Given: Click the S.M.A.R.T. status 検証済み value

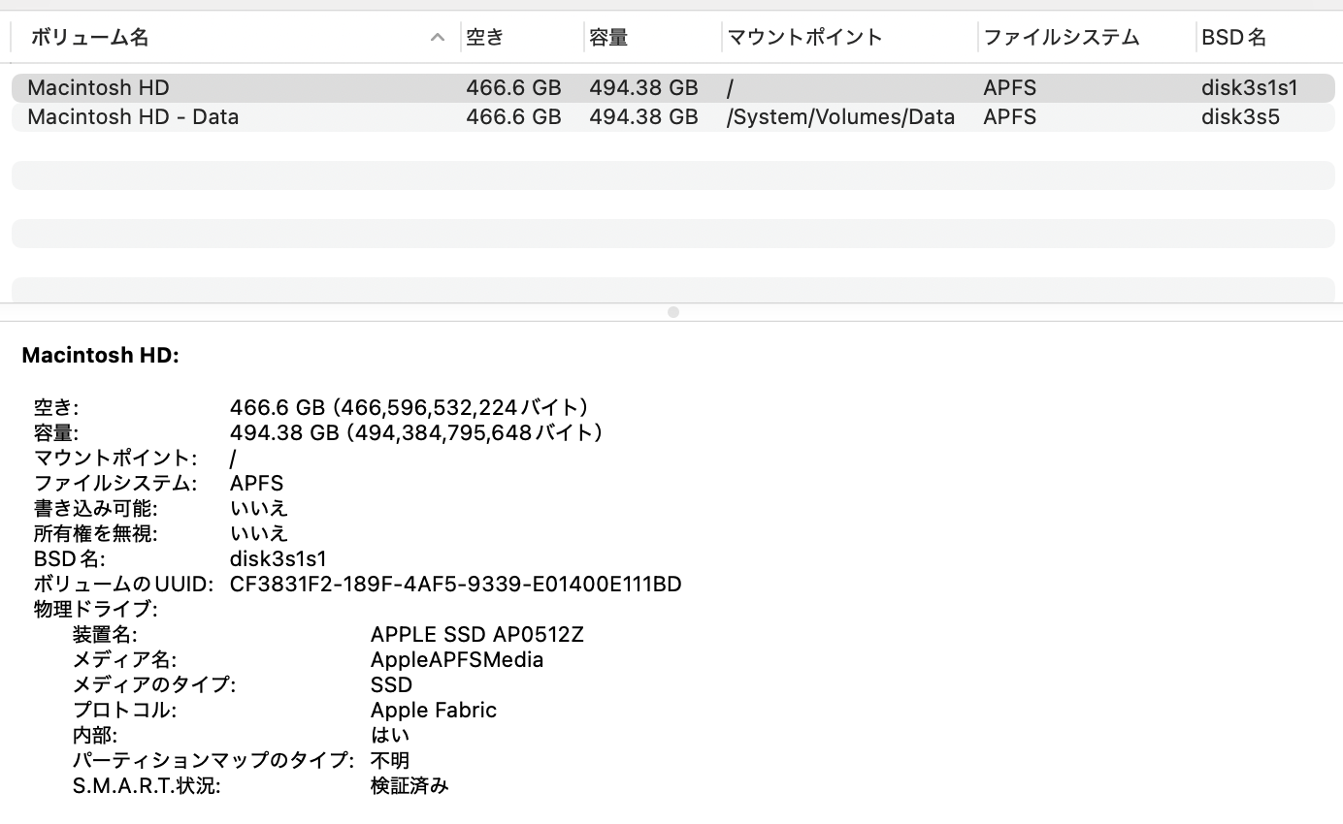Looking at the screenshot, I should tap(407, 785).
